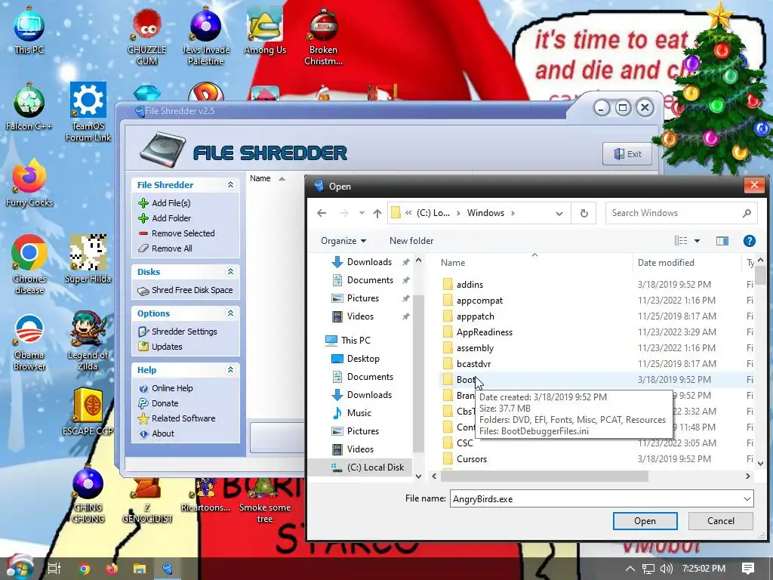Expand the address bar history dropdown

click(x=559, y=213)
